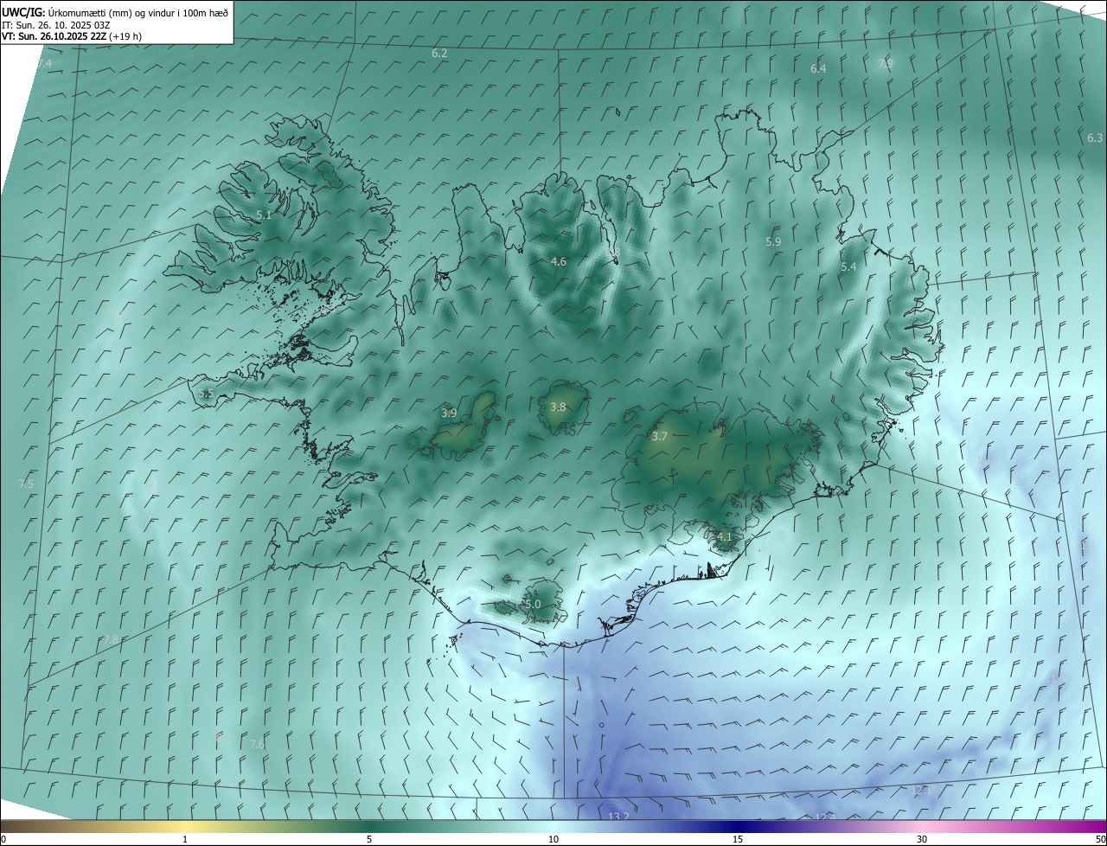Click the 3.7 value on the Vatnajökull glacier
The width and height of the screenshot is (1107, 846).
[659, 437]
